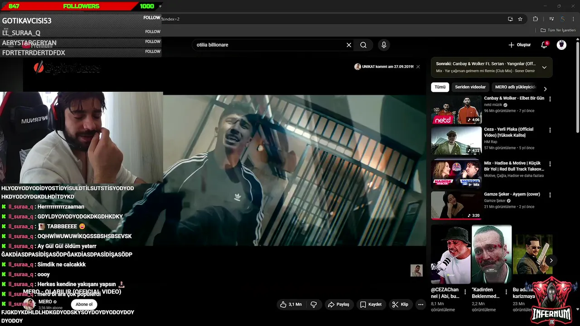Screen dimensions: 580x326
Task: Select the Tümü filter chip
Action: pos(440,87)
